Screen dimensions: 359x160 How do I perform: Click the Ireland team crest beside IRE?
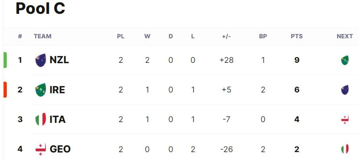[41, 90]
